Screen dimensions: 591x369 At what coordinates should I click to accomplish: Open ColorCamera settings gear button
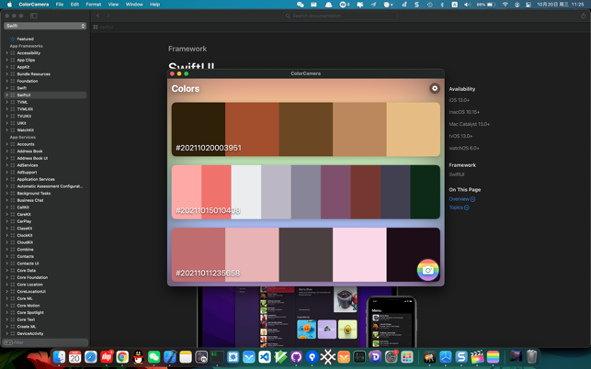[435, 88]
